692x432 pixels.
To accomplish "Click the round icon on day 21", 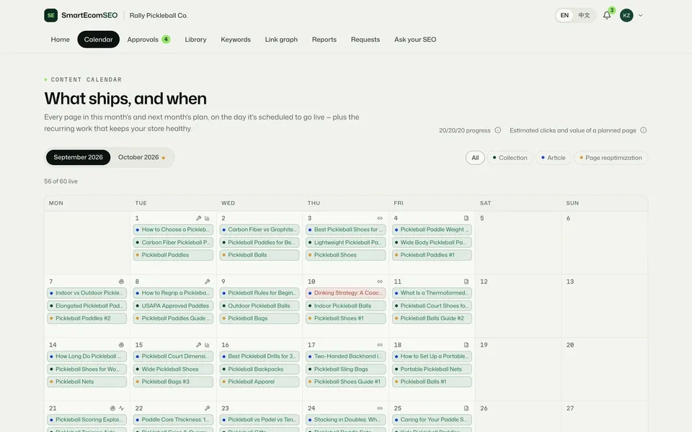I will 112,409.
